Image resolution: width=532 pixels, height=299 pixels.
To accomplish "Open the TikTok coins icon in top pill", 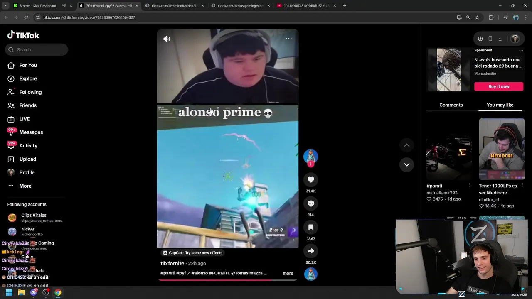I will click(x=480, y=39).
